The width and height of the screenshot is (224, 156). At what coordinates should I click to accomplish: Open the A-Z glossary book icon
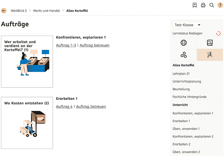pyautogui.click(x=210, y=43)
